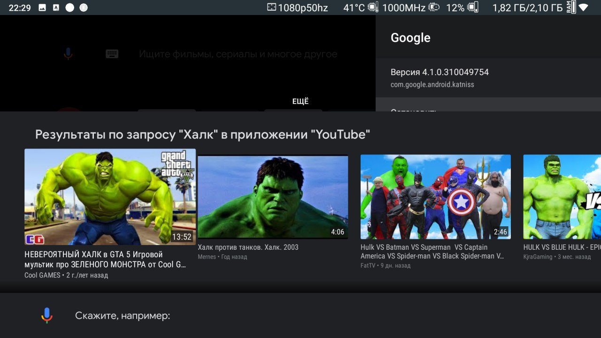The height and width of the screenshot is (338, 601).
Task: Click the dimmed voice search microphone
Action: click(68, 54)
